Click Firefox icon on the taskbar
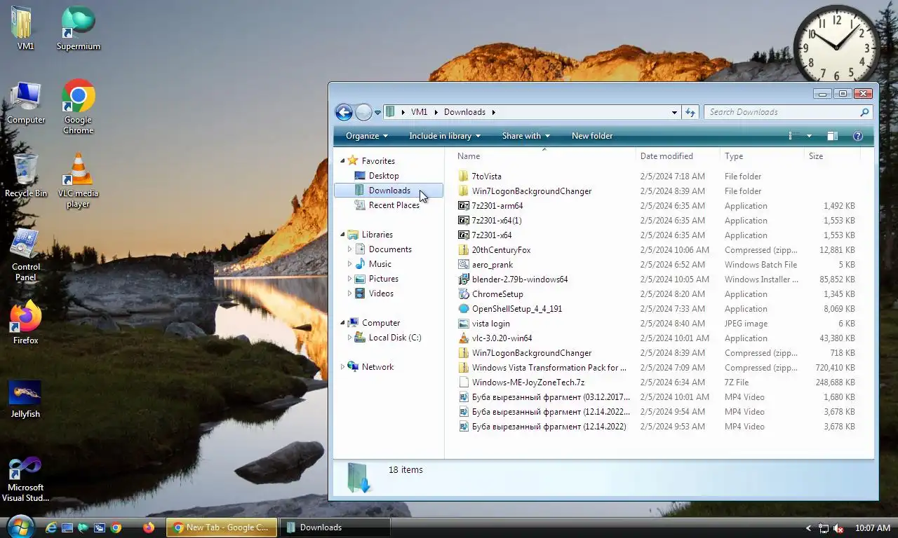This screenshot has width=898, height=538. coord(149,527)
